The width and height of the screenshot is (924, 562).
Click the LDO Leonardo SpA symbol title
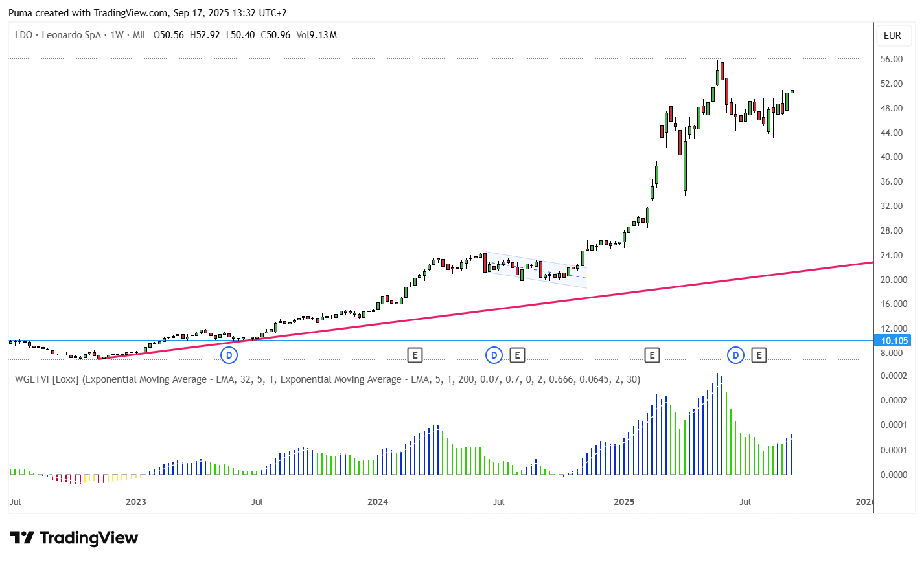58,35
